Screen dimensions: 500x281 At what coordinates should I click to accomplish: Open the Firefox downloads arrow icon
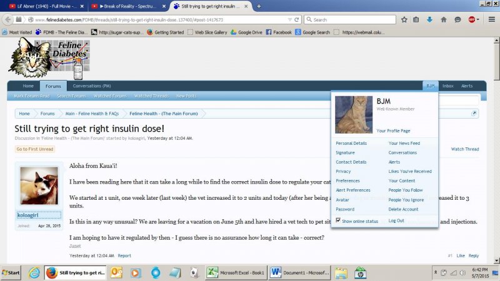429,19
